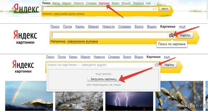This screenshot has width=208, height=111.
Task: Open Музыка in the top navigation
Action: pos(126,3)
